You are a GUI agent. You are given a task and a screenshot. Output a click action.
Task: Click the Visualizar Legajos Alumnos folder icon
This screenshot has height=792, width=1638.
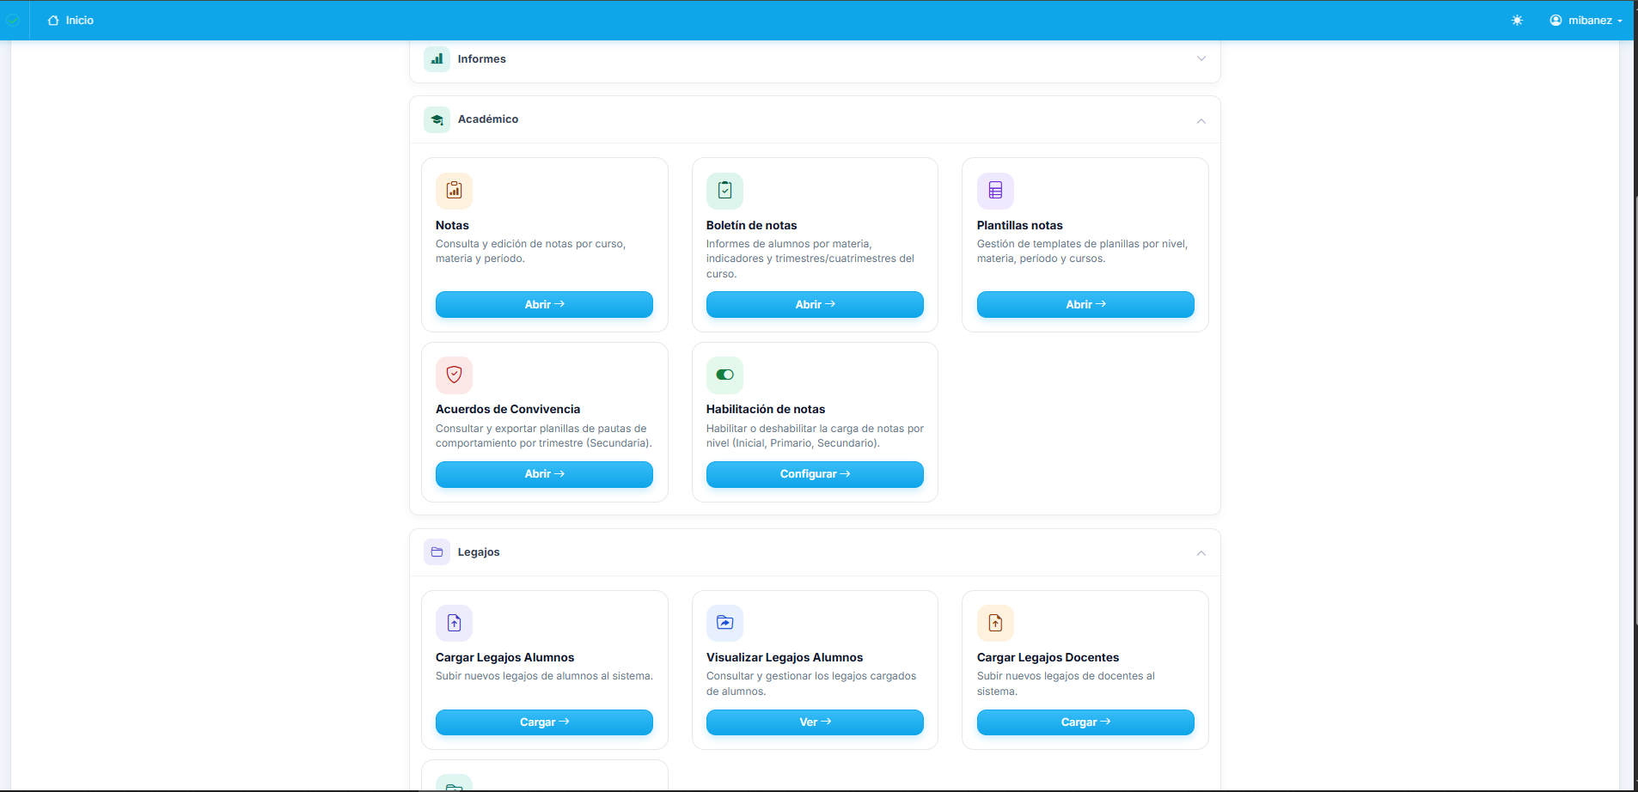pos(724,623)
